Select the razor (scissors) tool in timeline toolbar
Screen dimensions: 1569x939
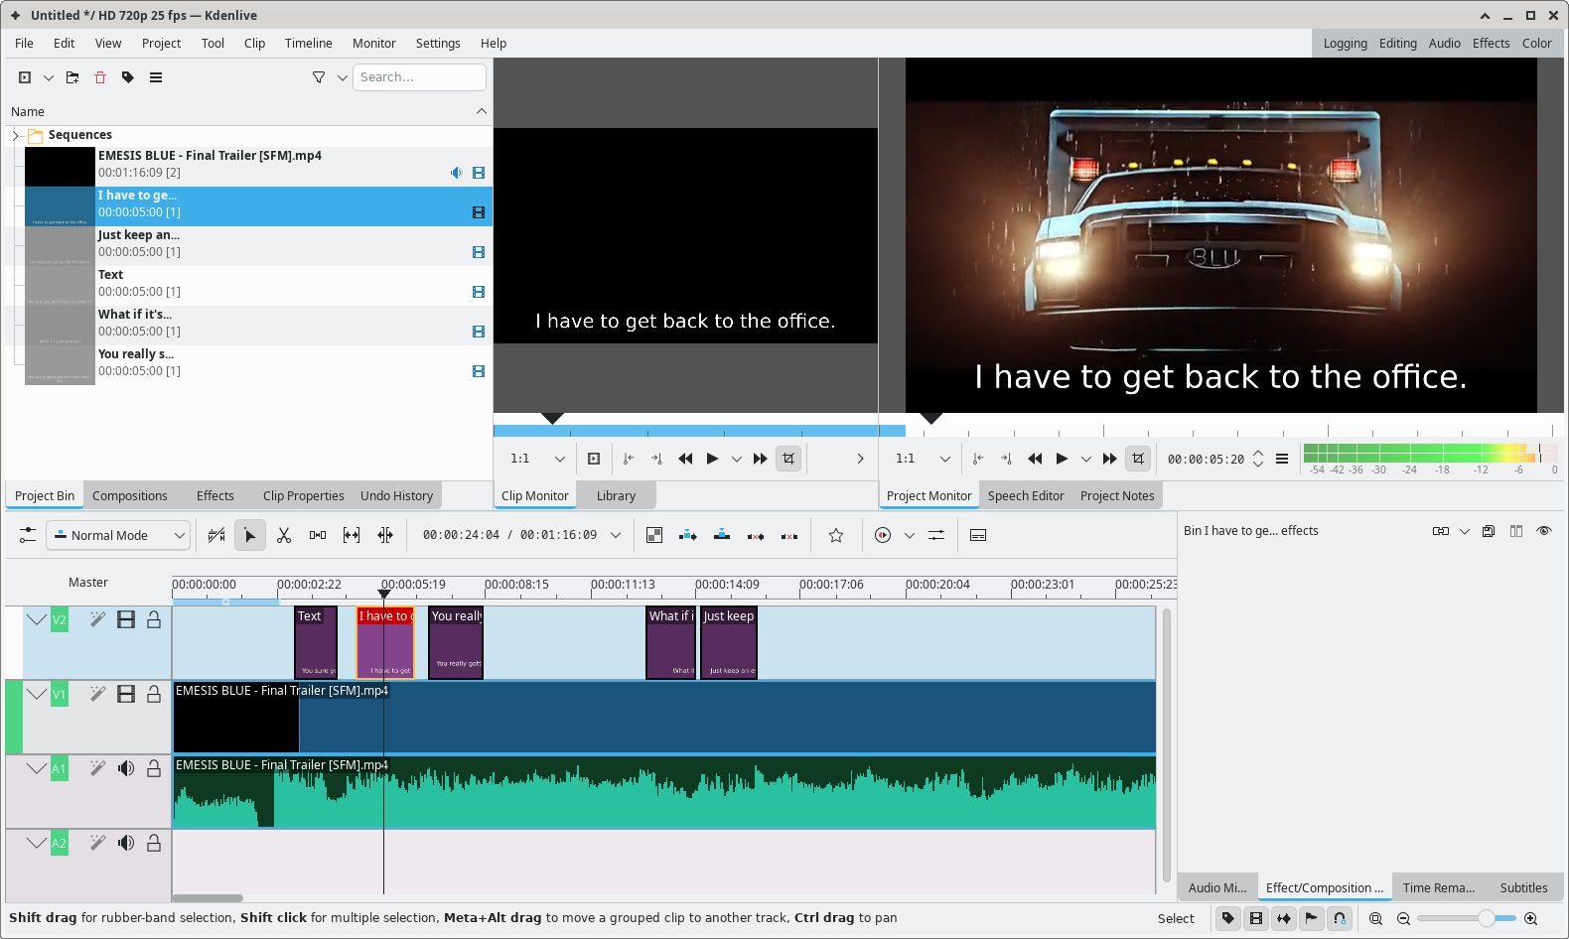[x=284, y=535]
